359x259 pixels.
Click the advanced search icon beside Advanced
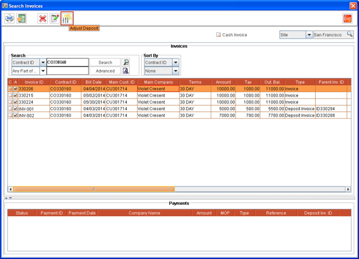(126, 71)
